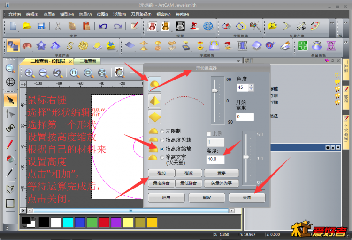
Task: Click the Redo arrow icon
Action: tap(117, 26)
